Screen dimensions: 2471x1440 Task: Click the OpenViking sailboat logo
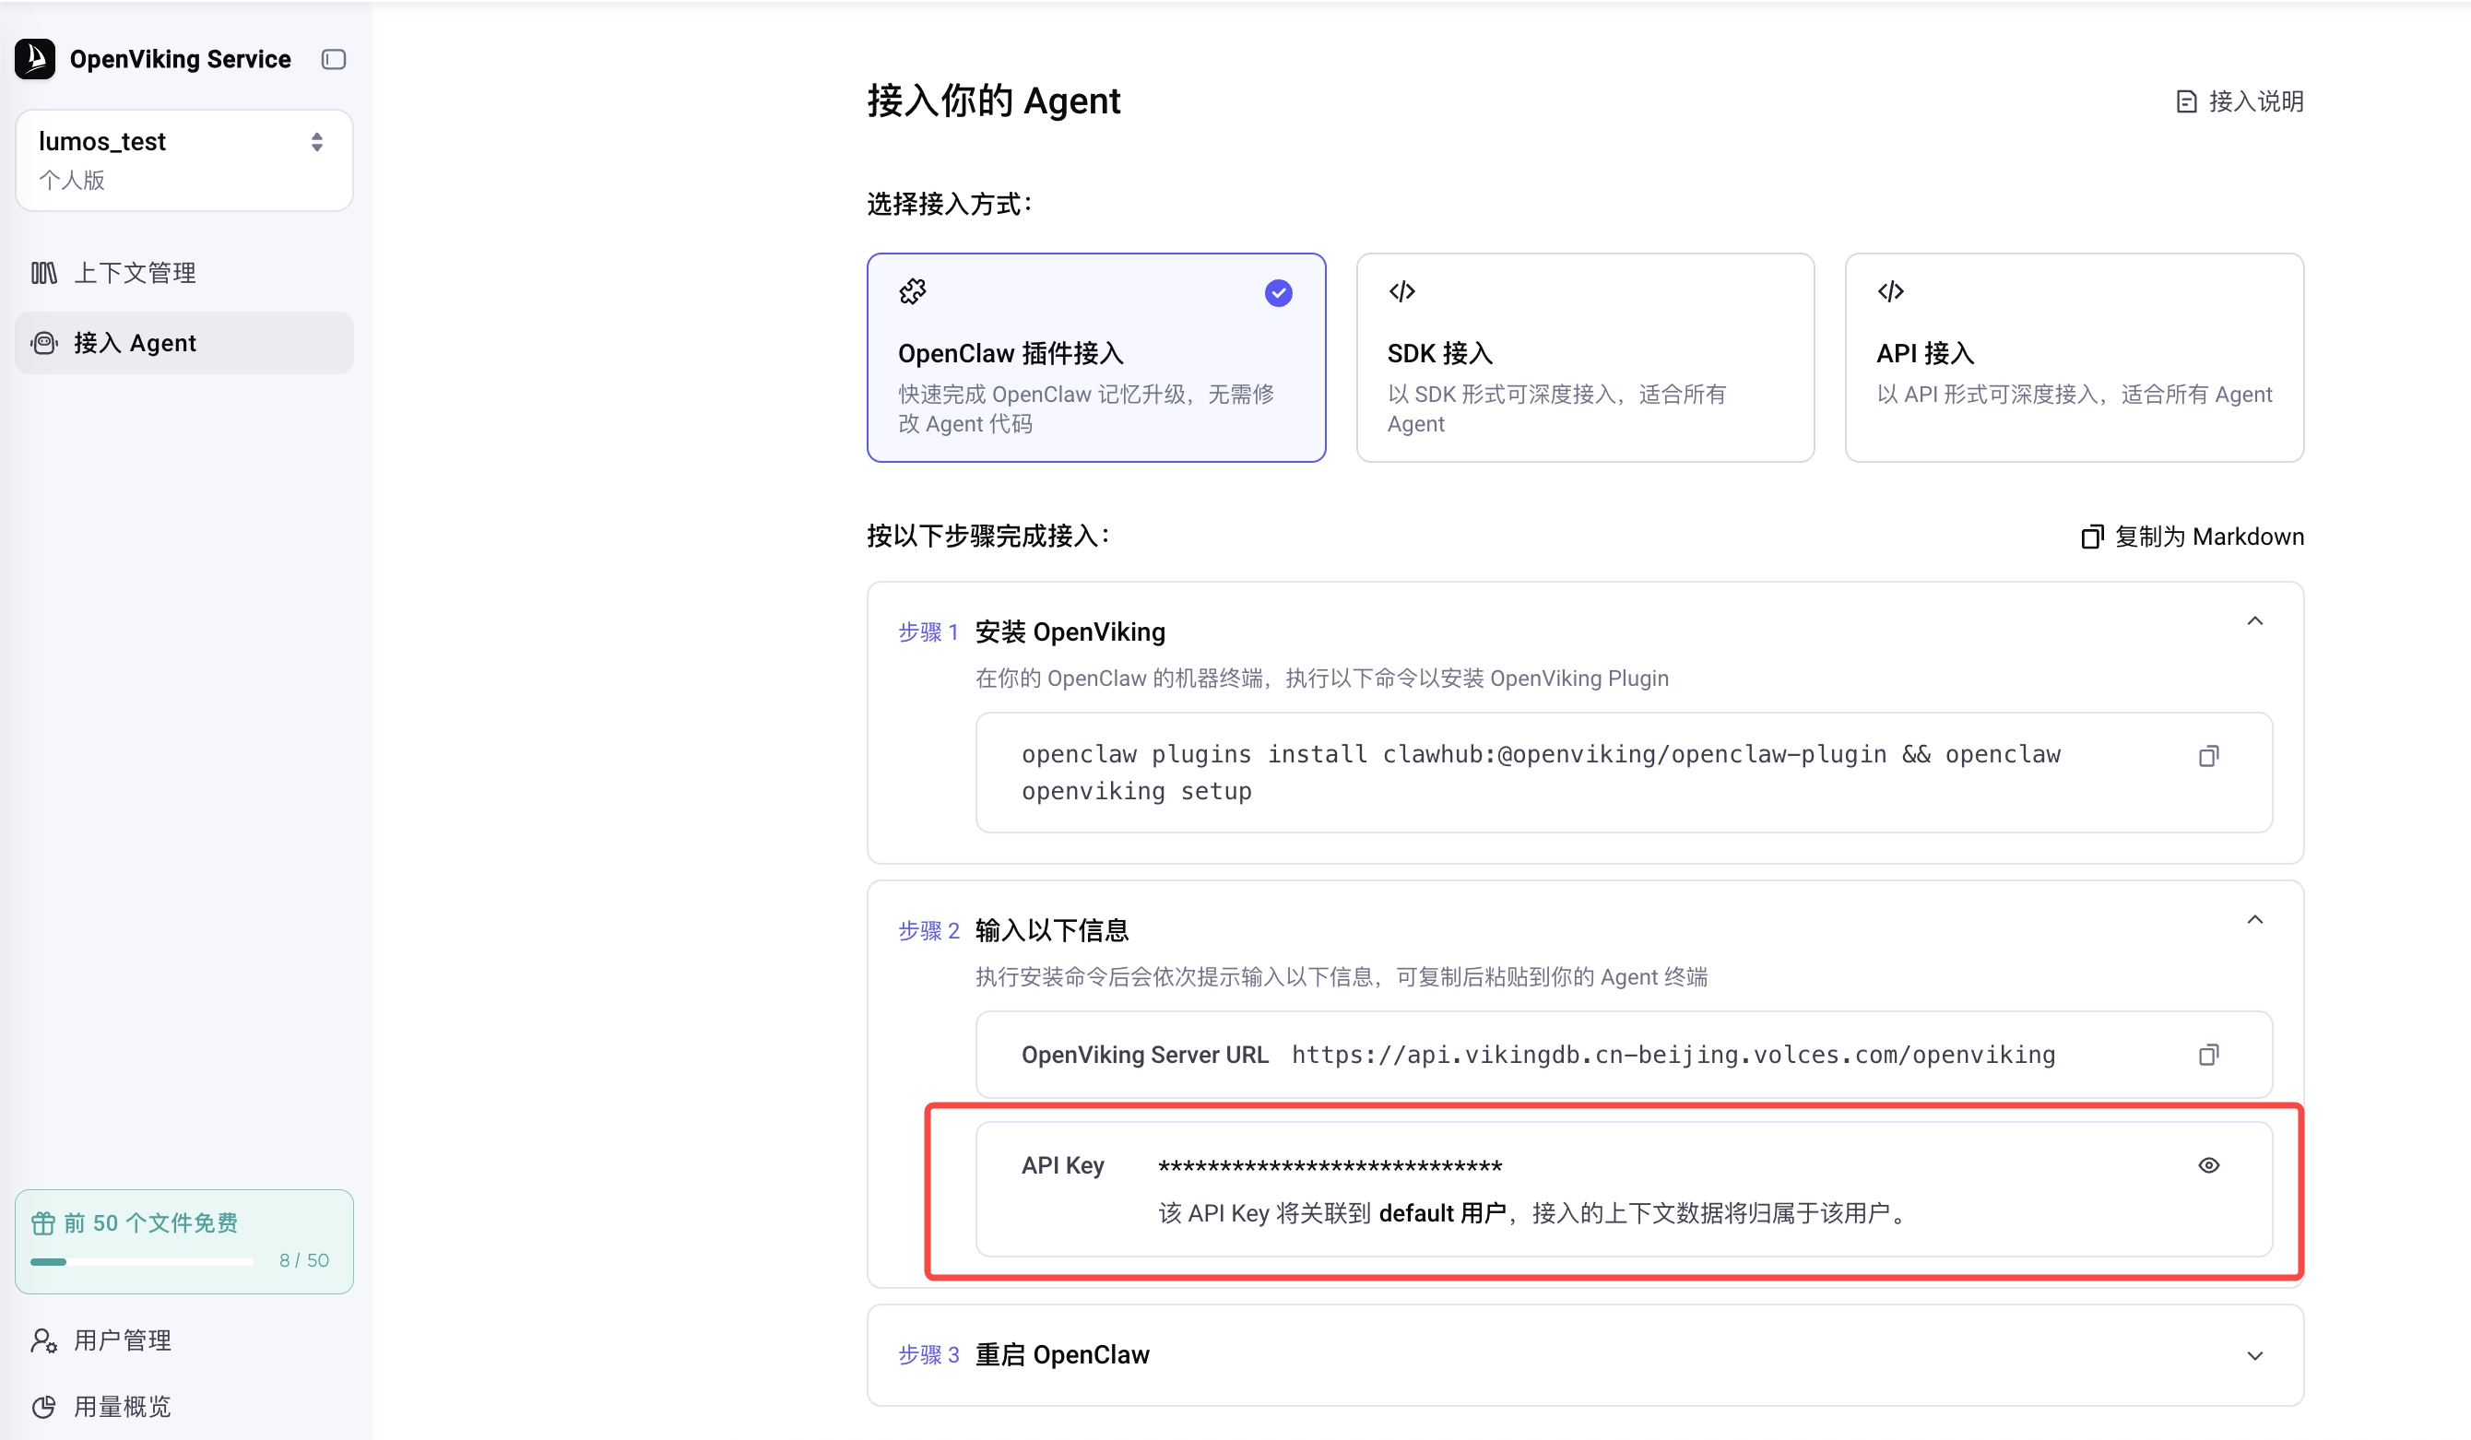(x=35, y=59)
